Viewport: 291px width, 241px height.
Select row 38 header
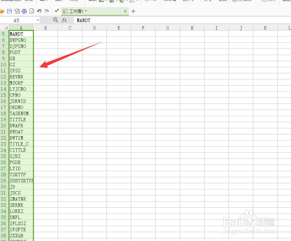tap(4, 236)
